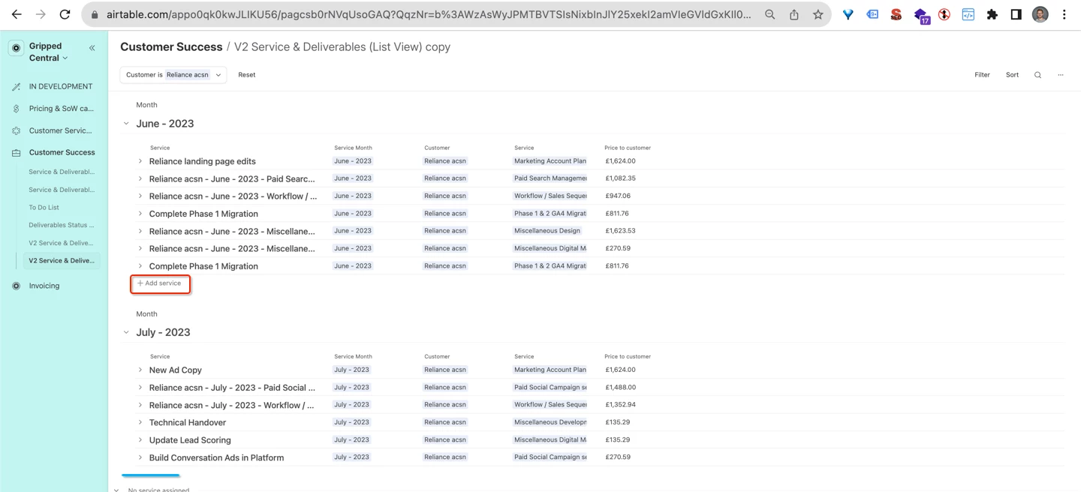Click the Invoicing sidebar icon
Viewport: 1081px width, 492px height.
[16, 286]
